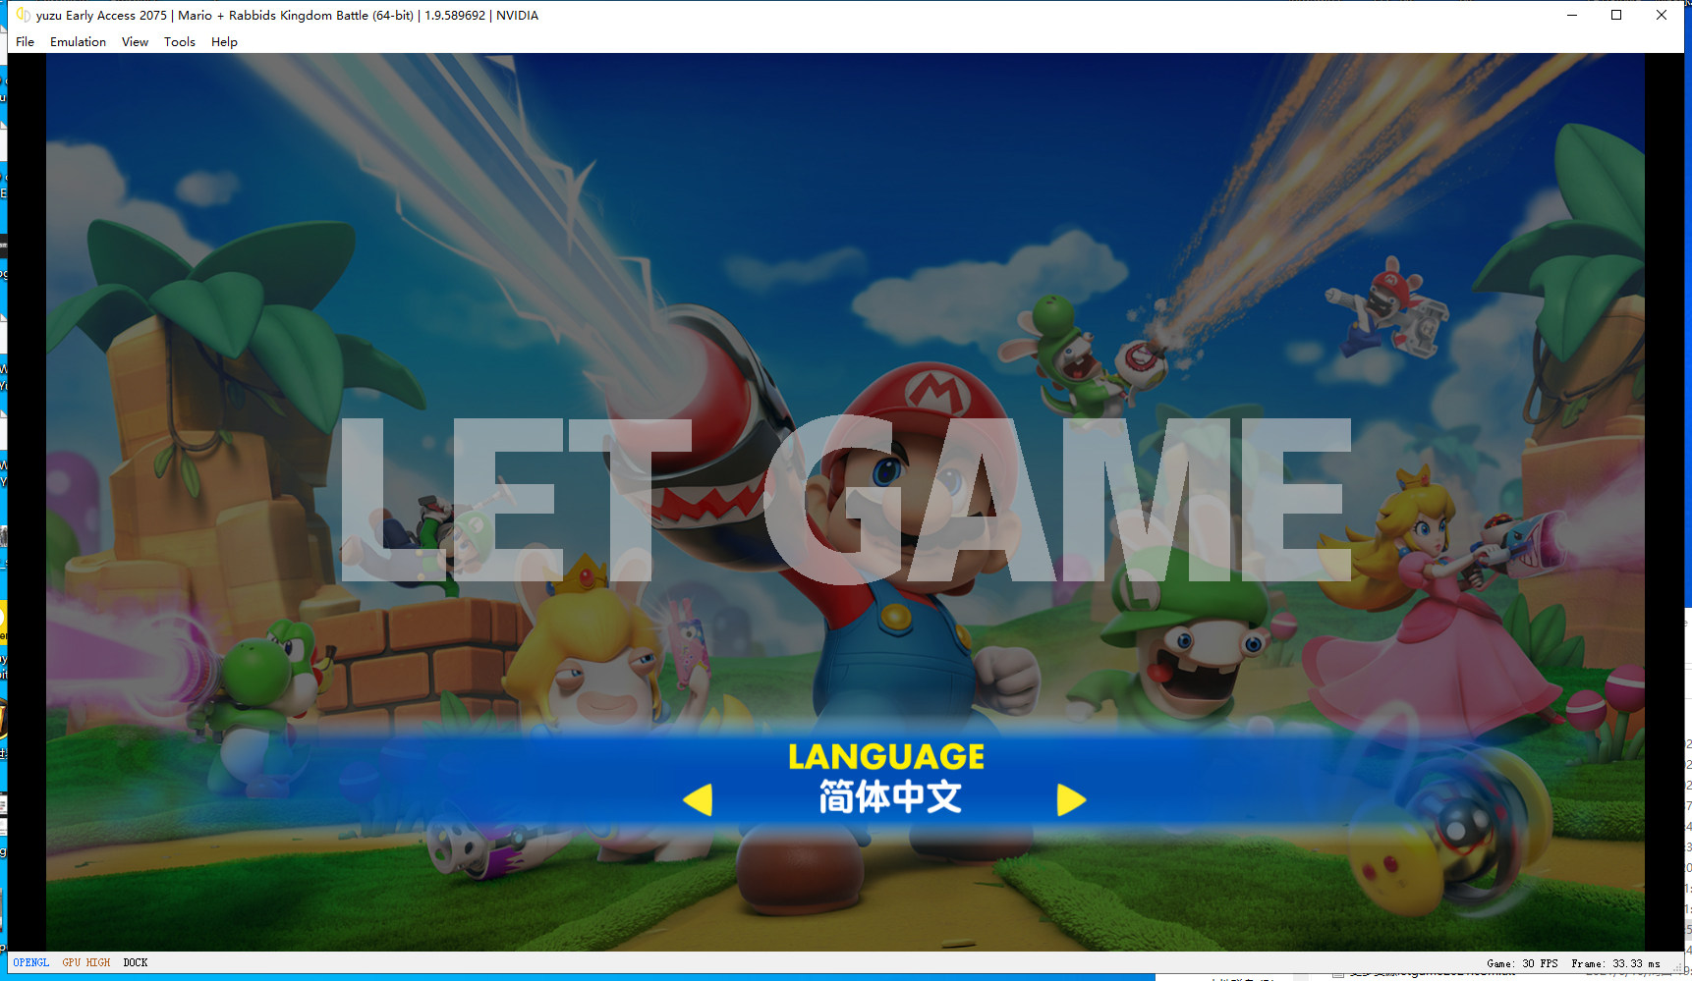Image resolution: width=1692 pixels, height=981 pixels.
Task: Toggle DOCK mode in status bar
Action: (x=136, y=962)
